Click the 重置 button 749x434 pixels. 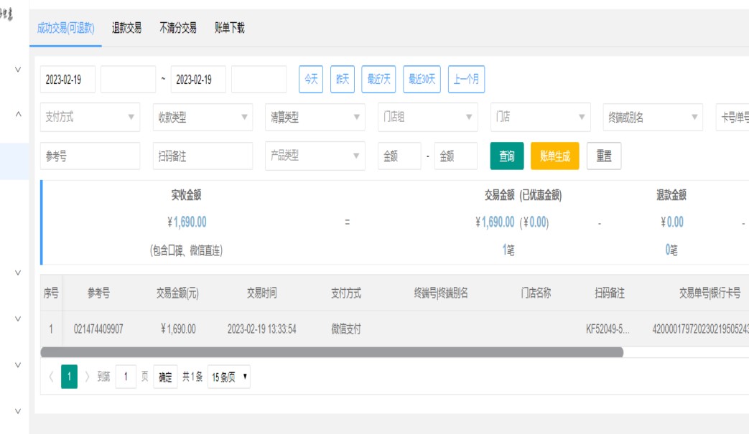click(604, 156)
